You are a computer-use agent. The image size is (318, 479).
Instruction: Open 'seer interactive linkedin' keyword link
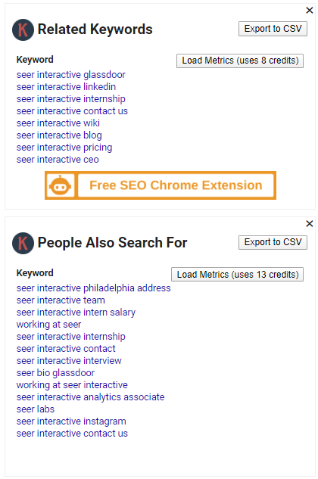tap(66, 87)
